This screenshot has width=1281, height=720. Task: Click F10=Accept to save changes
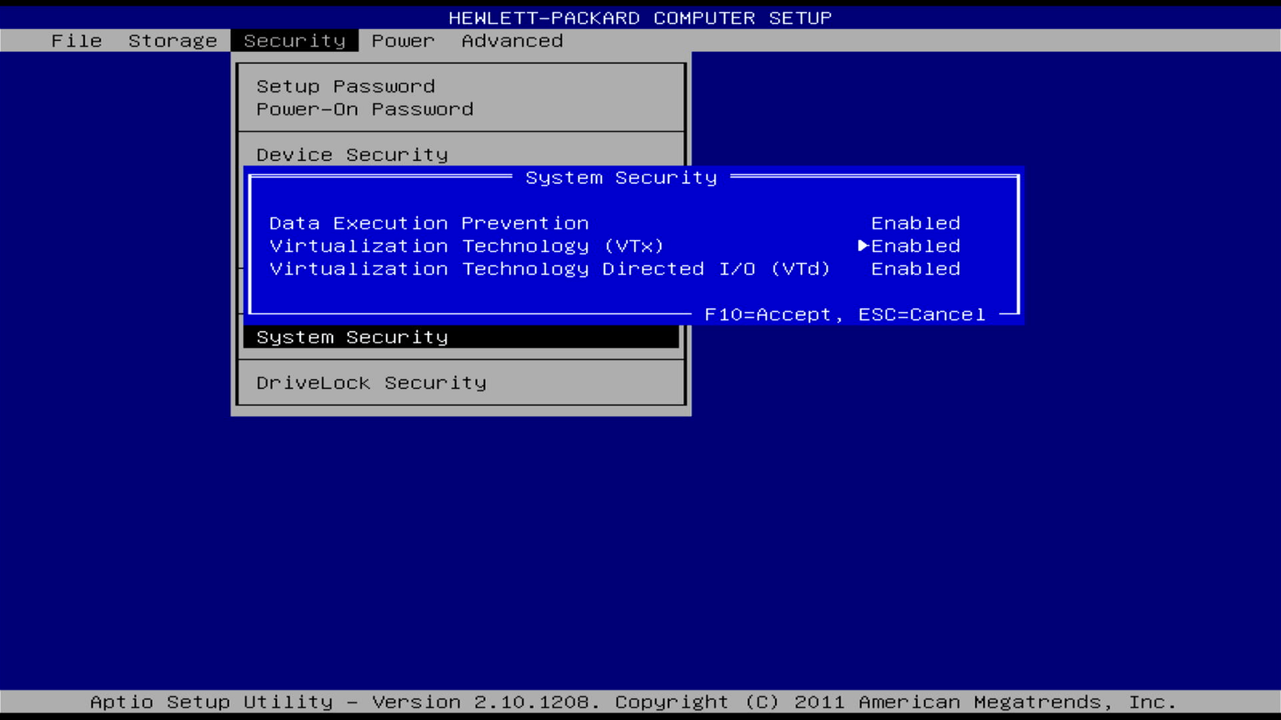coord(767,315)
